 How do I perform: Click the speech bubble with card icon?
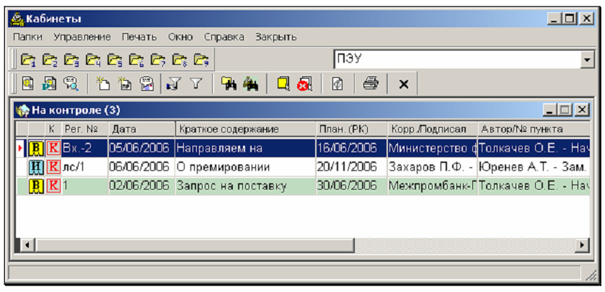(146, 84)
